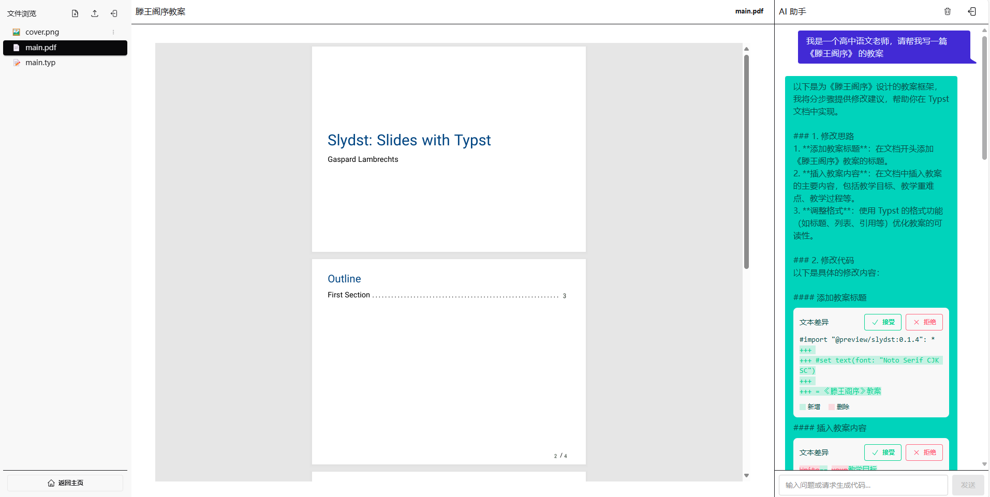This screenshot has width=990, height=497.
Task: Click the PDF preview vertical scrollbar
Action: point(746,161)
